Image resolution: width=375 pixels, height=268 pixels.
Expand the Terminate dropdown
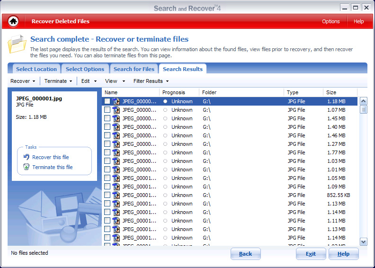pyautogui.click(x=58, y=81)
